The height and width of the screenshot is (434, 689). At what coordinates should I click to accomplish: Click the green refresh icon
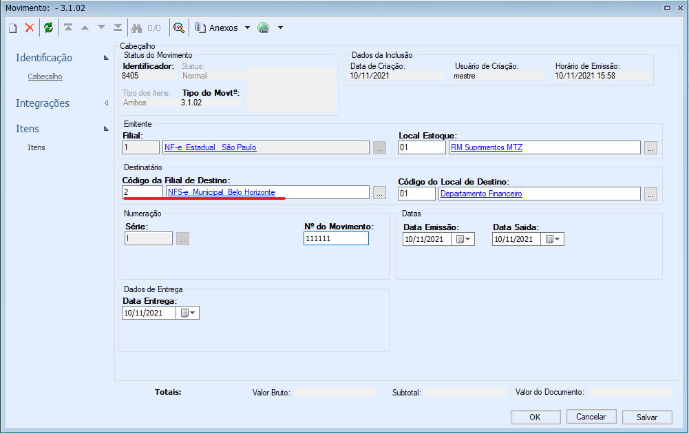click(x=48, y=28)
